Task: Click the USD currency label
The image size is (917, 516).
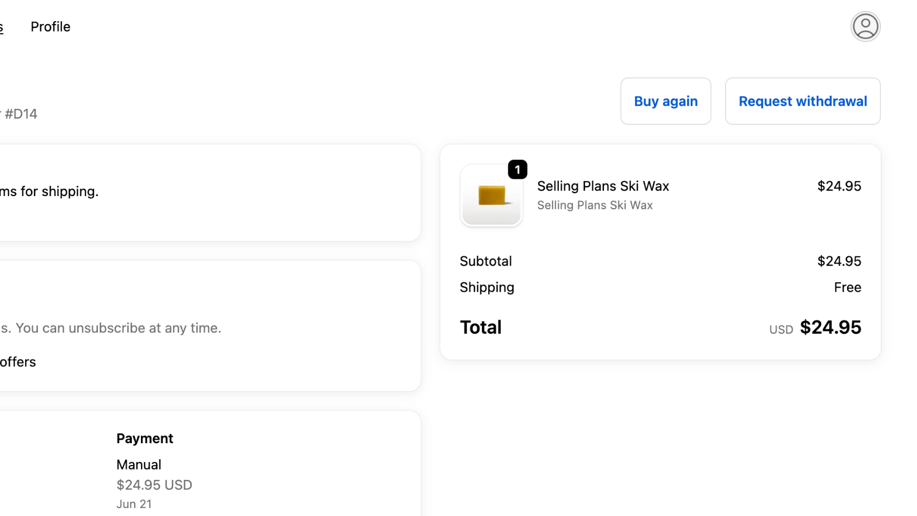Action: point(781,330)
